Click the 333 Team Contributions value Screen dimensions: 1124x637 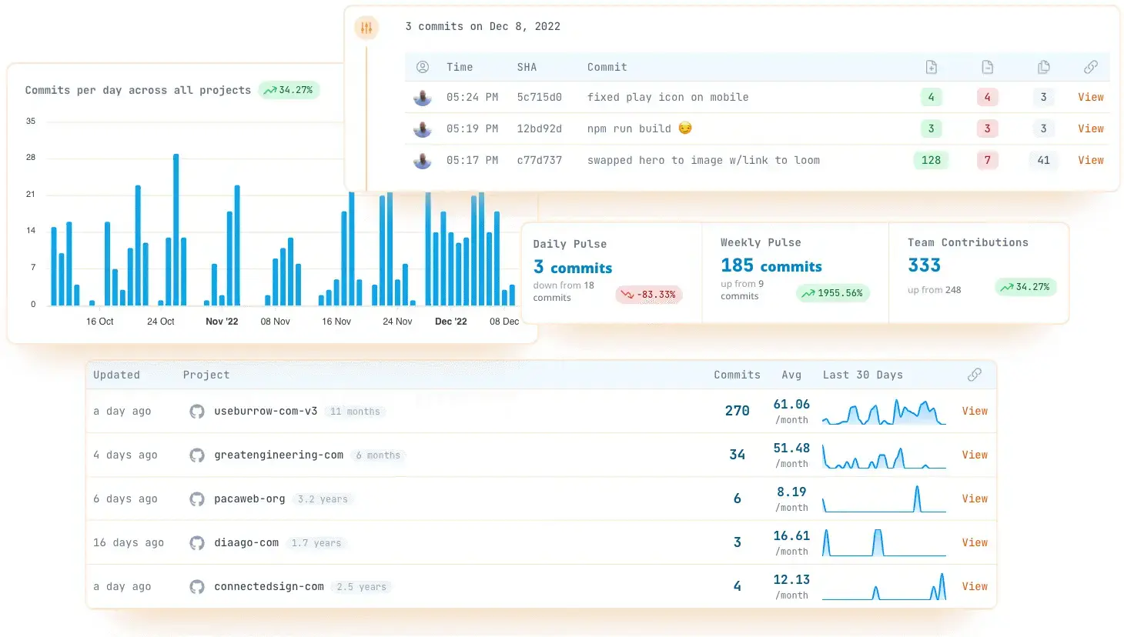pos(924,265)
